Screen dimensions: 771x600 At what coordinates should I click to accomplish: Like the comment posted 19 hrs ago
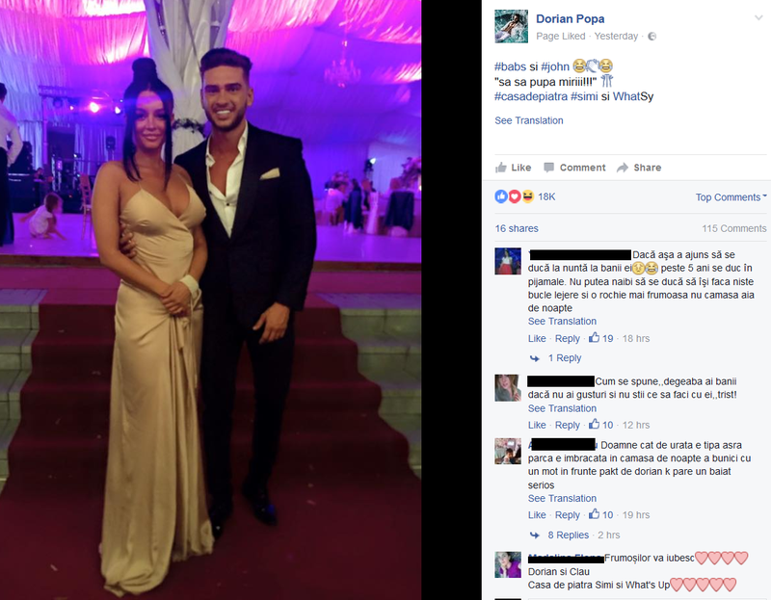point(537,515)
